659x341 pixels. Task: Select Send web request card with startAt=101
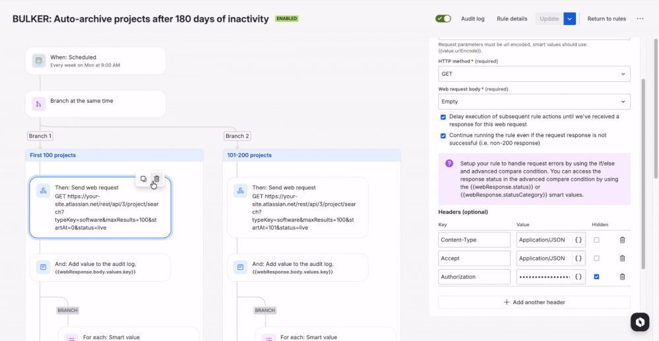pos(298,207)
